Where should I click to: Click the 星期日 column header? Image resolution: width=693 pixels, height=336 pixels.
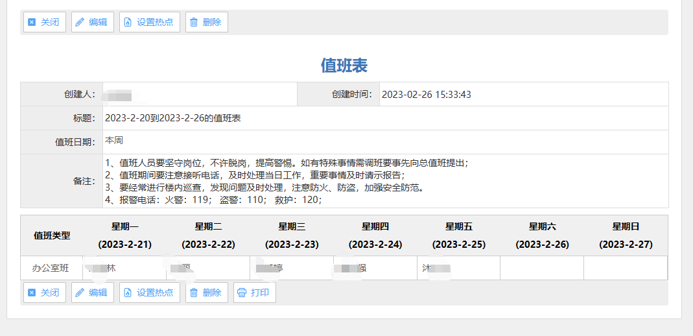(626, 227)
